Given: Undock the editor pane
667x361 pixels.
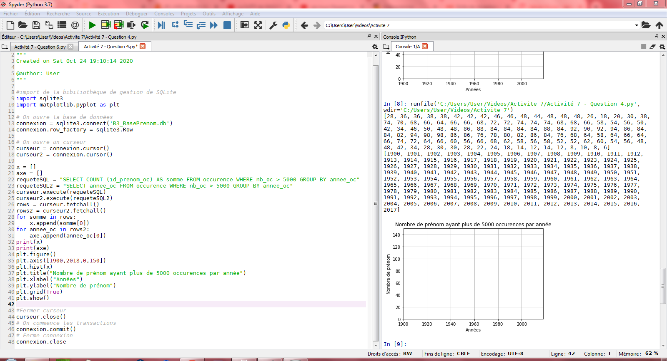Looking at the screenshot, I should [x=369, y=37].
